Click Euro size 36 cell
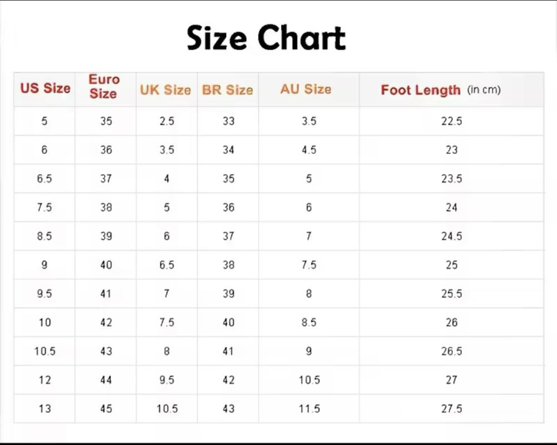This screenshot has height=445, width=557. coord(105,150)
